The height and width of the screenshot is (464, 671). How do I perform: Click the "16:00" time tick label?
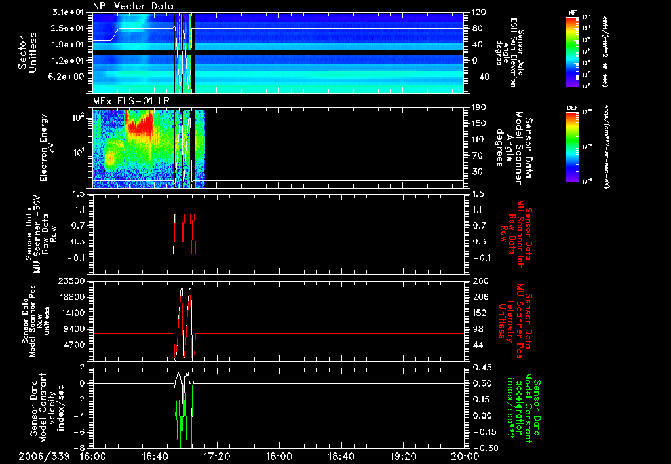pos(93,456)
